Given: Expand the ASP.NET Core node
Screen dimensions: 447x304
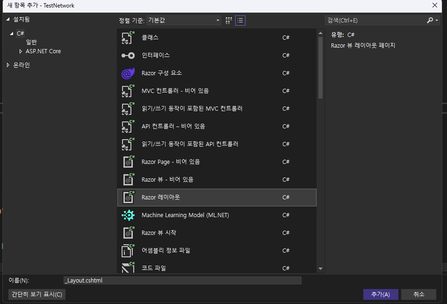Looking at the screenshot, I should [x=21, y=51].
